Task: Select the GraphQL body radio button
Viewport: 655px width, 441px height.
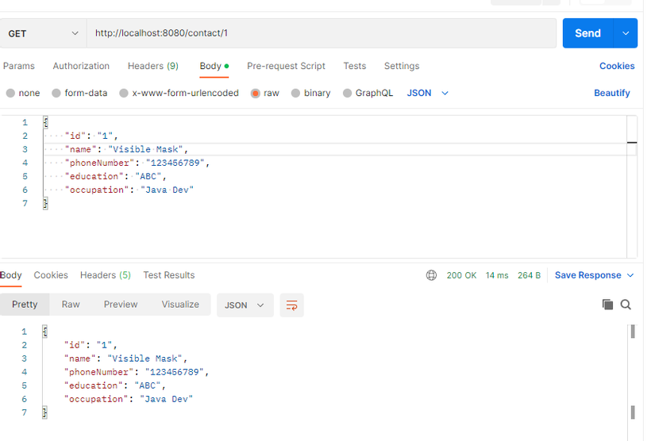Action: [x=348, y=93]
